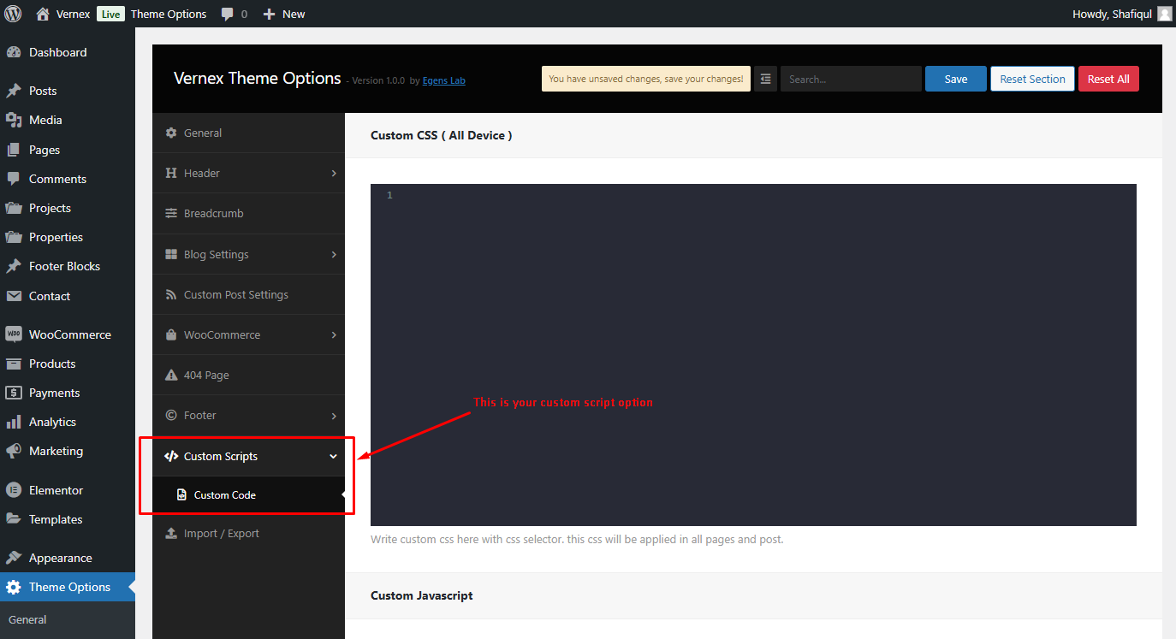1176x639 pixels.
Task: Click the Footer Blocks pin icon
Action: 14,266
